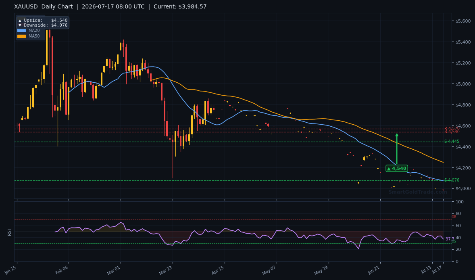This screenshot has width=475, height=280.
Task: Click the RSI 100 axis label
Action: 459,202
